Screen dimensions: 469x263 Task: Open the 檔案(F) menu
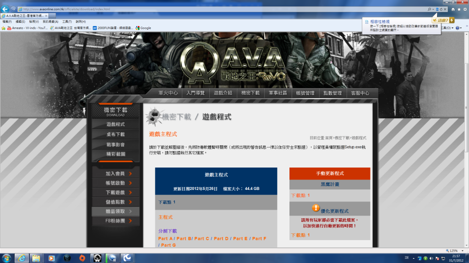[x=7, y=22]
